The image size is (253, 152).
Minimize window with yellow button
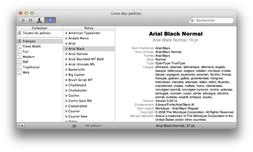26,13
